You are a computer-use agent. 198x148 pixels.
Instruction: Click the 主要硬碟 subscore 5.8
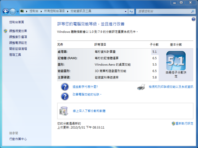154,77
